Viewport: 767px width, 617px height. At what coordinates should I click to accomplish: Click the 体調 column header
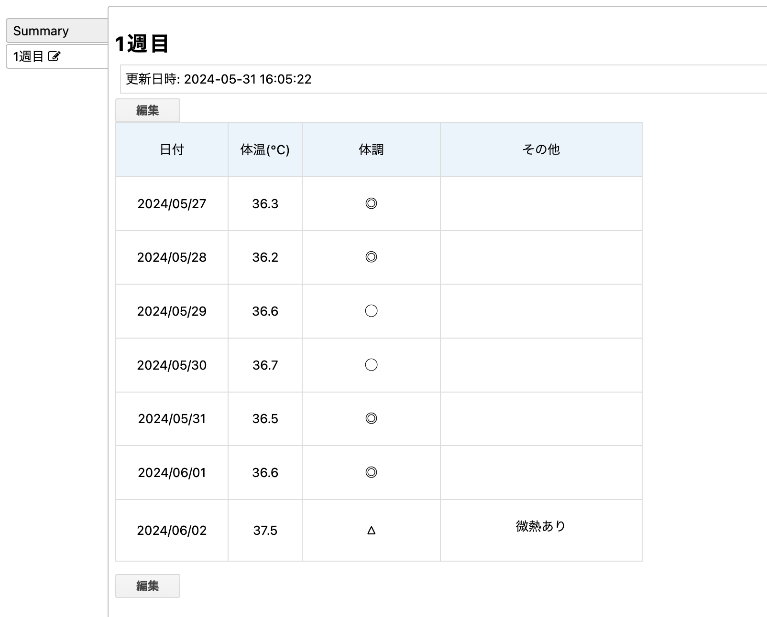point(371,150)
